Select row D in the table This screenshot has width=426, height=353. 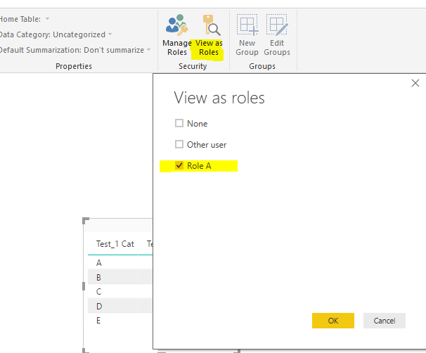click(x=120, y=307)
